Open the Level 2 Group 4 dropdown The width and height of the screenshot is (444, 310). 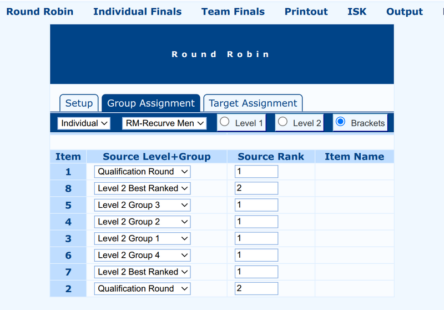[142, 256]
